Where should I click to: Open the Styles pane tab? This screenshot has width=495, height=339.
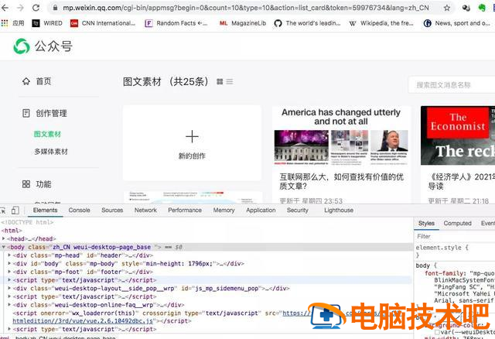(x=426, y=224)
